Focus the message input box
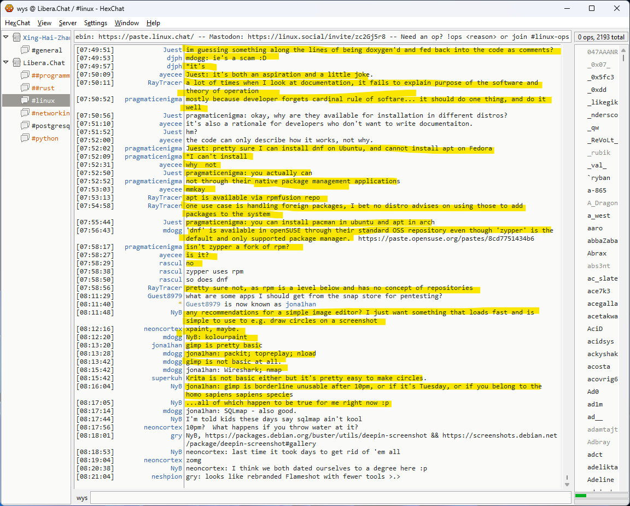This screenshot has width=630, height=506. tap(328, 498)
